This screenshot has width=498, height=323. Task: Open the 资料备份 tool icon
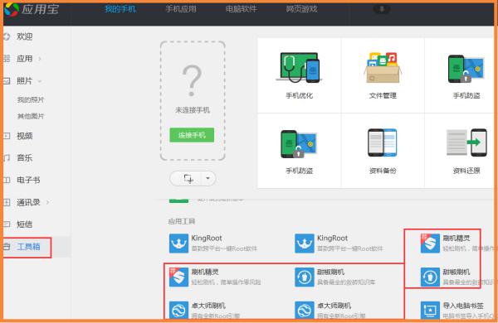tap(383, 142)
